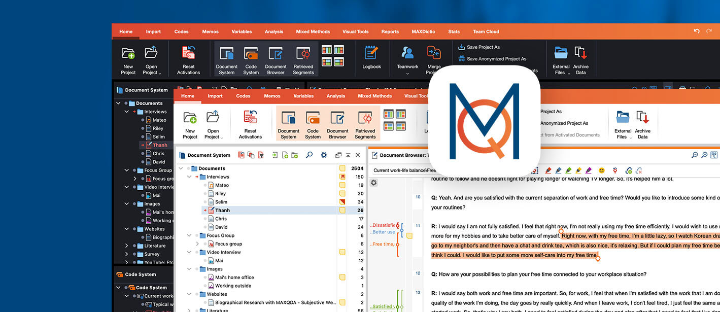
Task: Toggle Document Browser panel in light window ribbon
Action: click(x=337, y=124)
